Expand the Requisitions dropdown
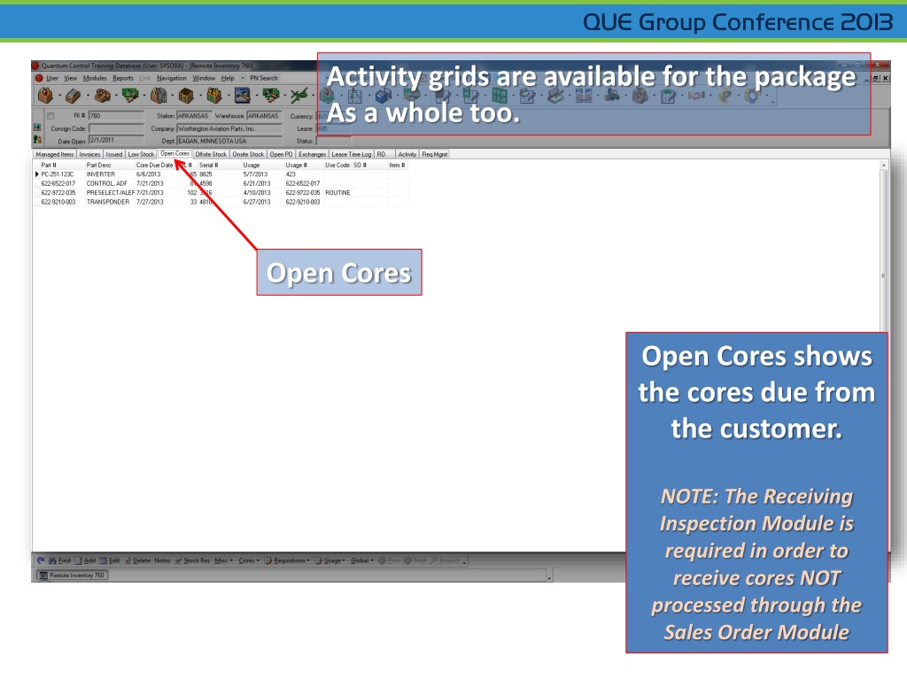The height and width of the screenshot is (680, 907). coord(287,560)
